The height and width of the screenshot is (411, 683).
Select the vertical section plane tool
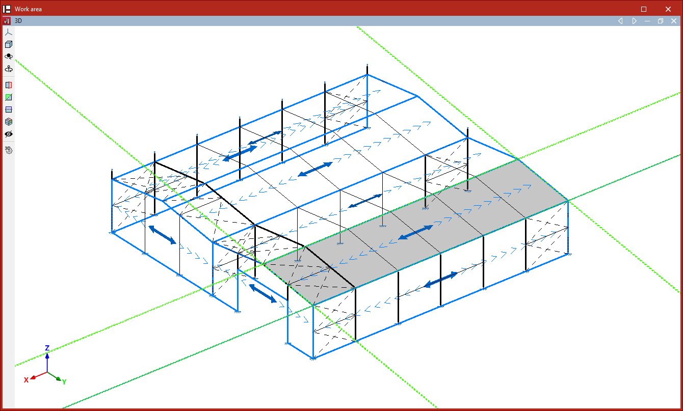(x=8, y=85)
